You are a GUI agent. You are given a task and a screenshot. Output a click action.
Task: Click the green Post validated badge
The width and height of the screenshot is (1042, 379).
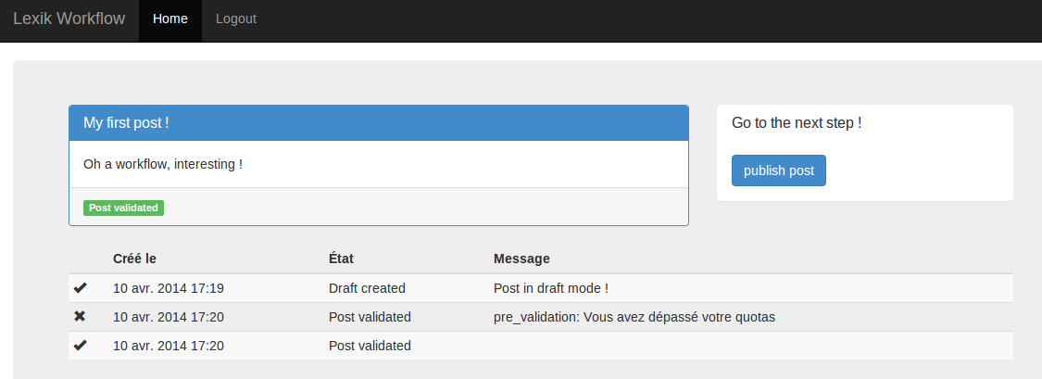123,208
